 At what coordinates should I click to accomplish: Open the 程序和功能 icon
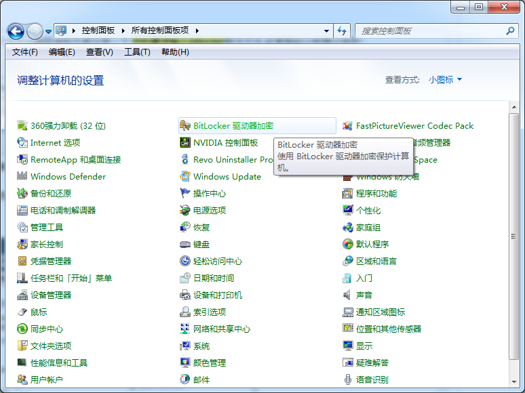348,194
